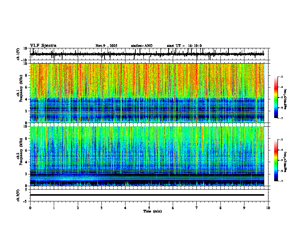
Task: Click the ch.2 frequency tick label "2"
Action: pos(26,174)
